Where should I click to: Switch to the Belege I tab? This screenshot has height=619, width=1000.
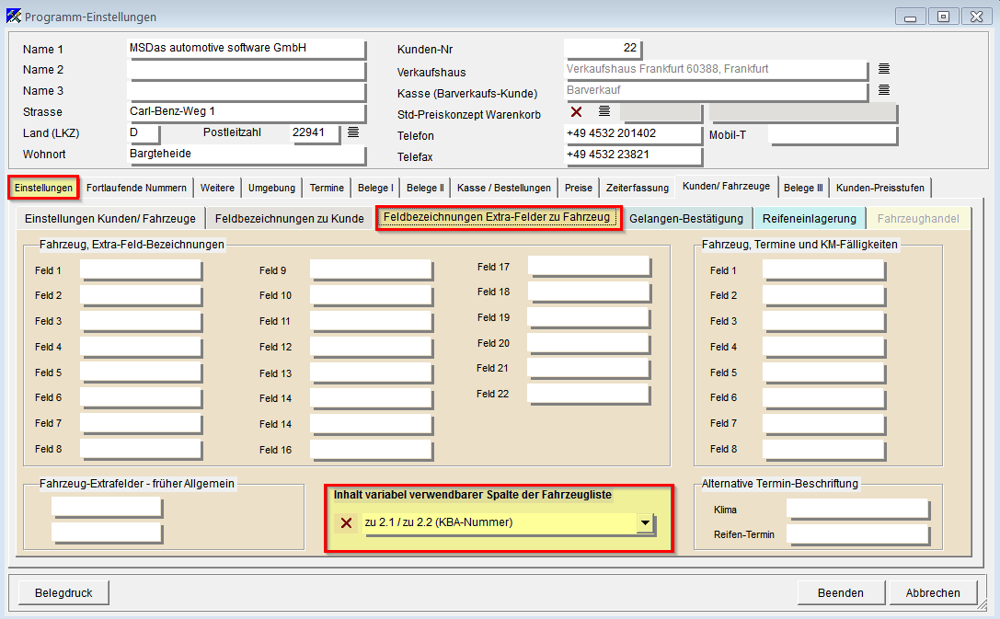(375, 188)
